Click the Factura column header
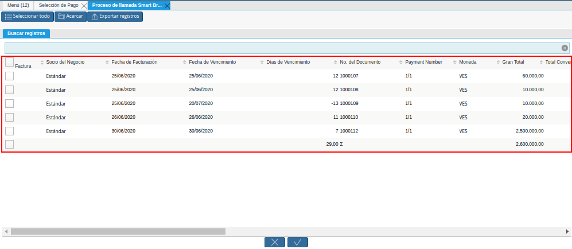The width and height of the screenshot is (572, 249). pos(23,67)
